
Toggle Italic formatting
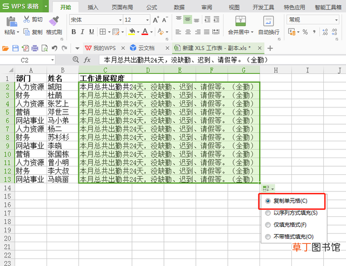[x=82, y=32]
